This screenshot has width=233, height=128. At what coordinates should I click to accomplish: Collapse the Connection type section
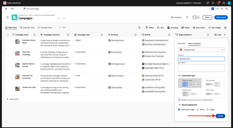pos(180,75)
